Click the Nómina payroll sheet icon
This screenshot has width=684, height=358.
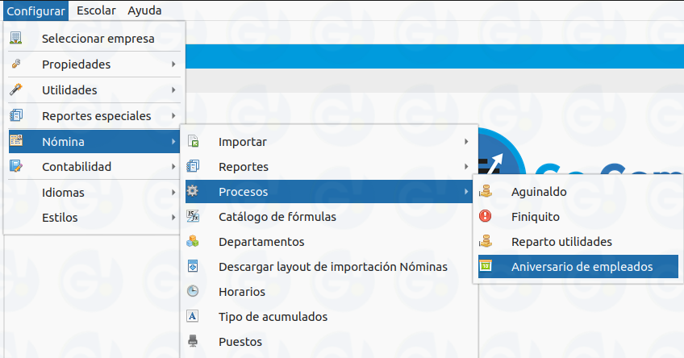pyautogui.click(x=16, y=140)
